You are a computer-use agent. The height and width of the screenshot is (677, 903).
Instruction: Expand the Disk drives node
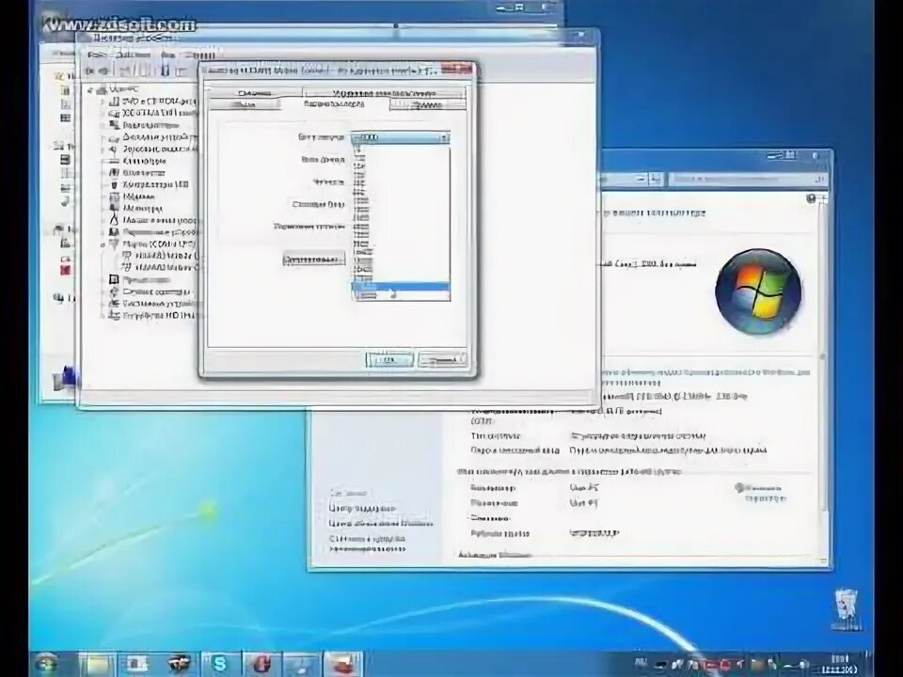[x=103, y=137]
